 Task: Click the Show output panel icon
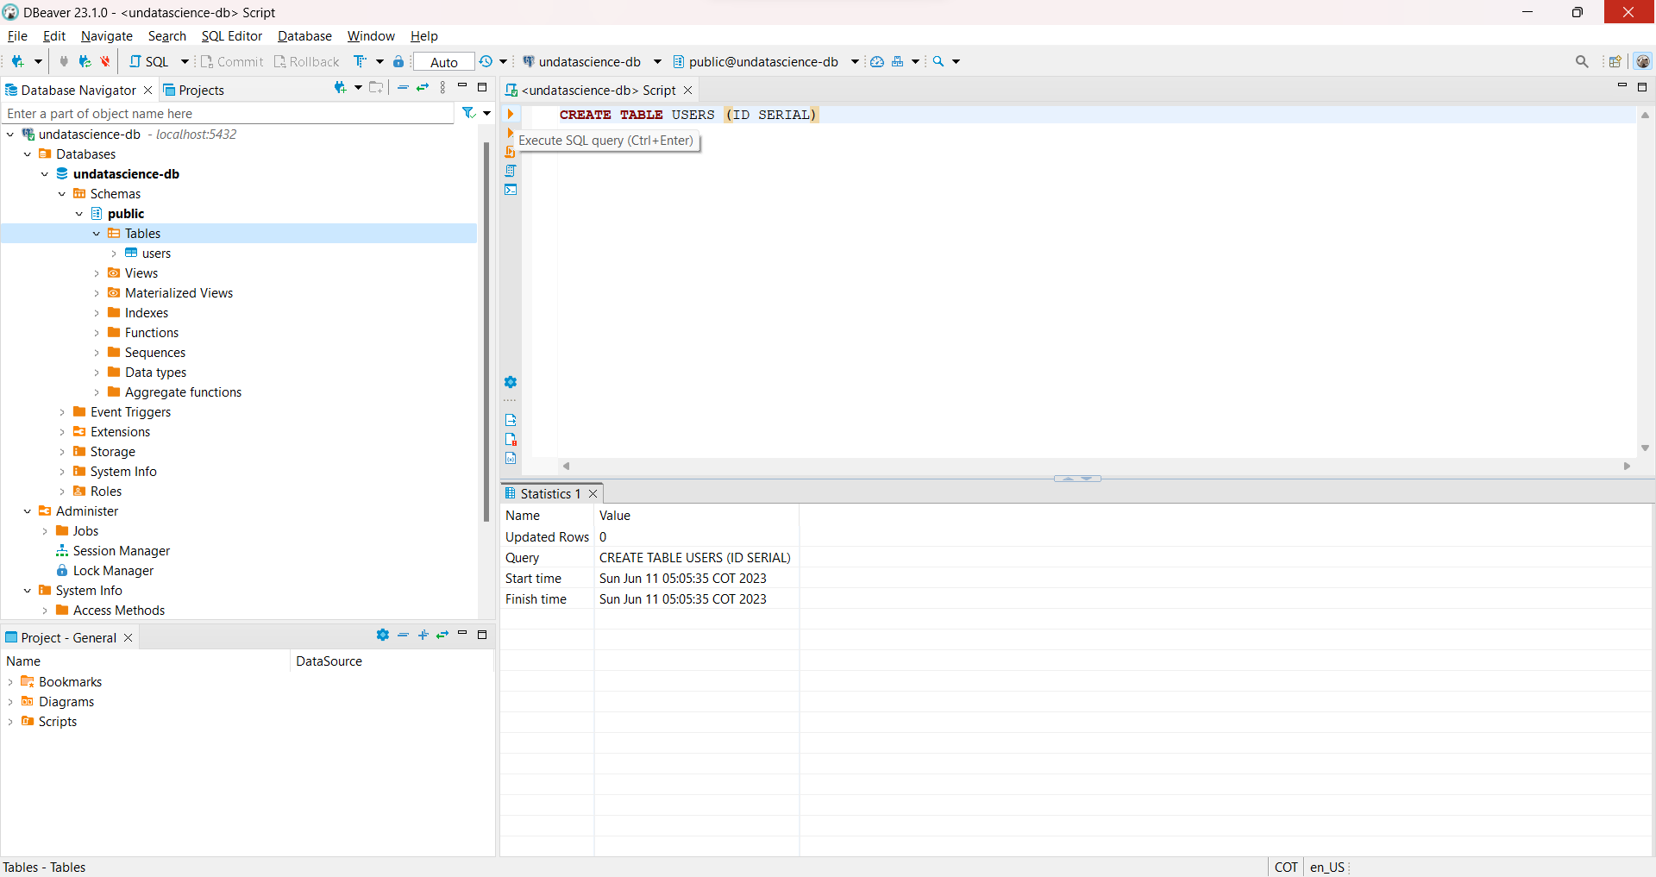click(511, 420)
